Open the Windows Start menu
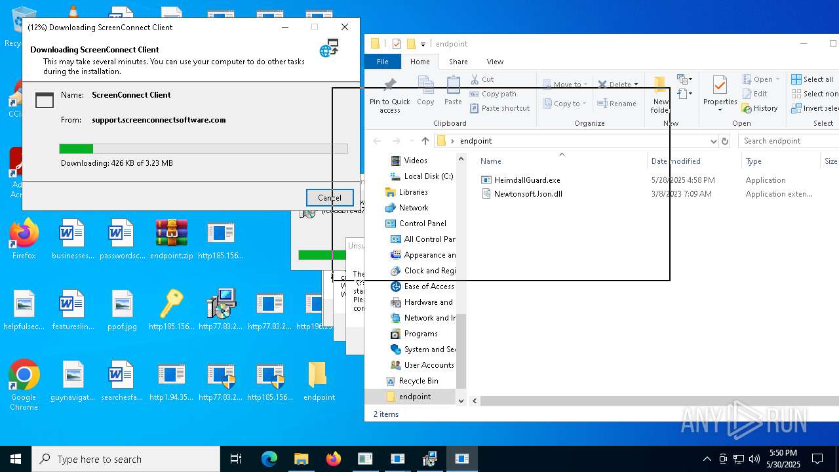The width and height of the screenshot is (839, 472). pos(16,459)
